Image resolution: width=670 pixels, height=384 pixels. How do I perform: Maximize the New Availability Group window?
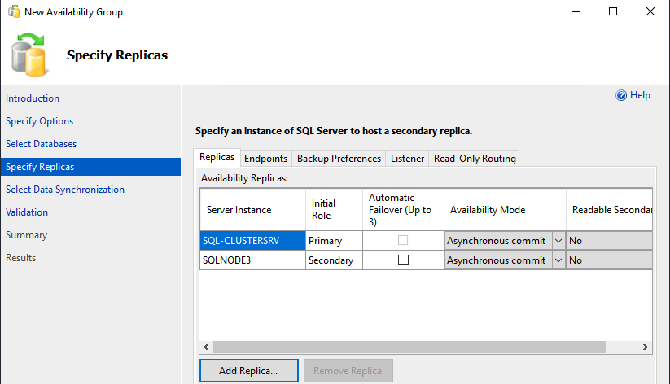(613, 11)
